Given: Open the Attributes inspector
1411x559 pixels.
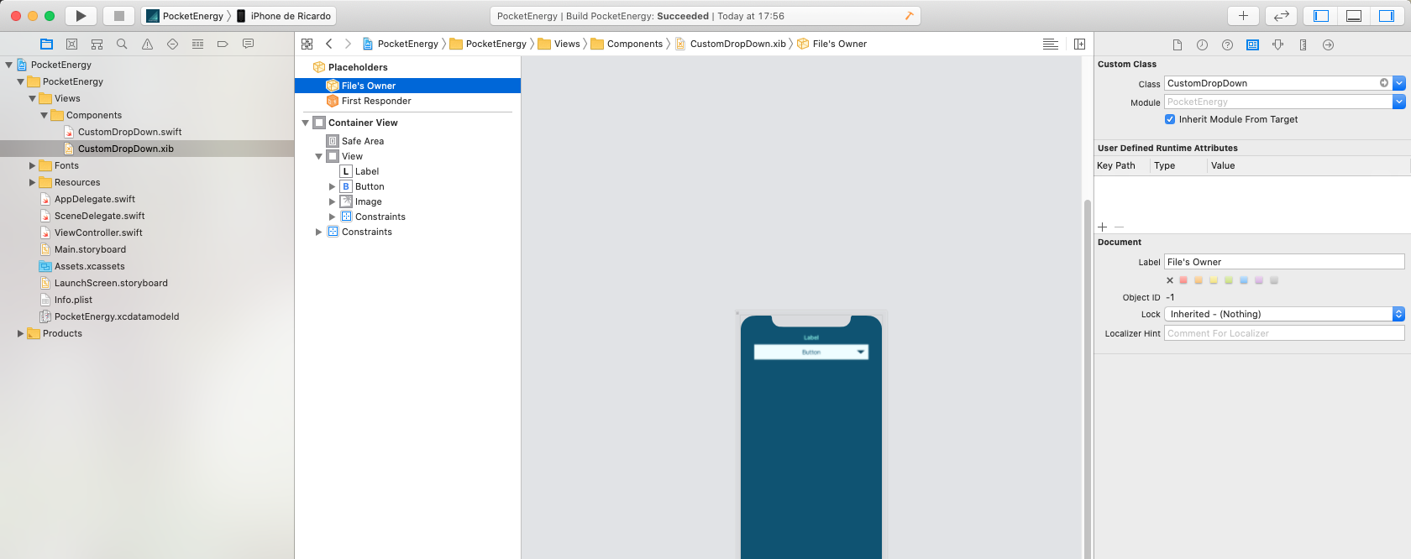Looking at the screenshot, I should click(1277, 44).
